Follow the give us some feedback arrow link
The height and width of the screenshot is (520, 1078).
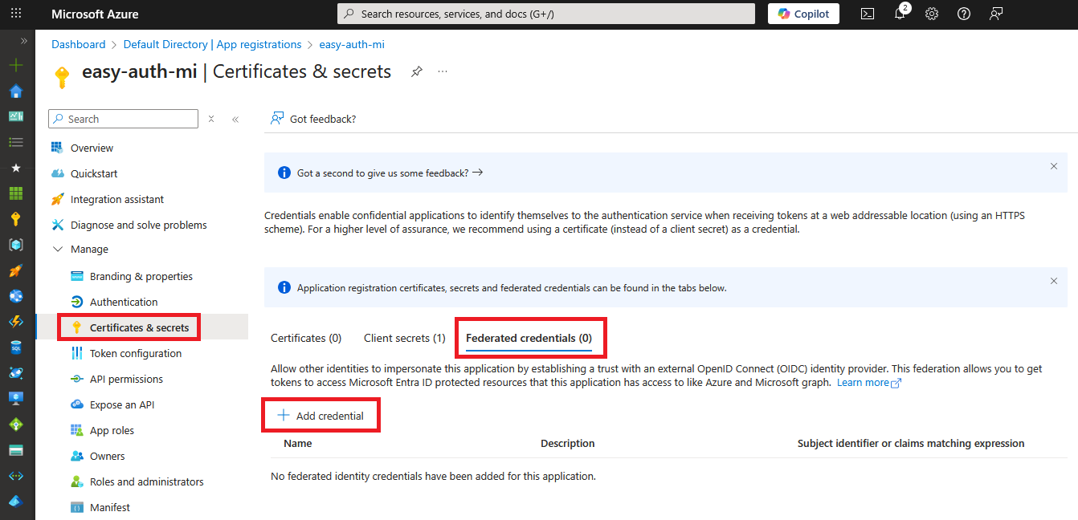[x=390, y=173]
